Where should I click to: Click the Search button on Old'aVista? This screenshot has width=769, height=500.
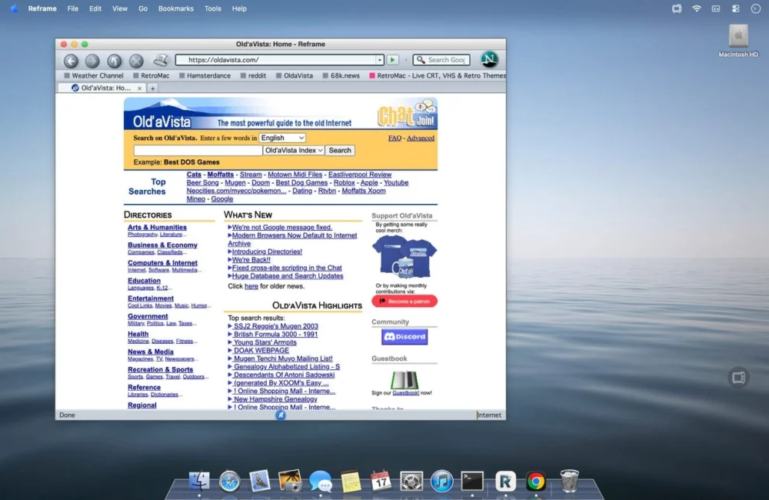click(340, 150)
